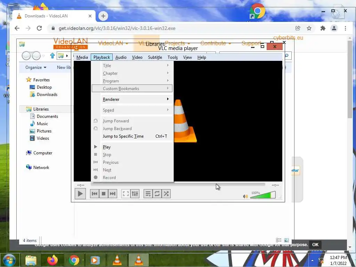
Task: Set volume using the VLC volume slider
Action: 263,195
